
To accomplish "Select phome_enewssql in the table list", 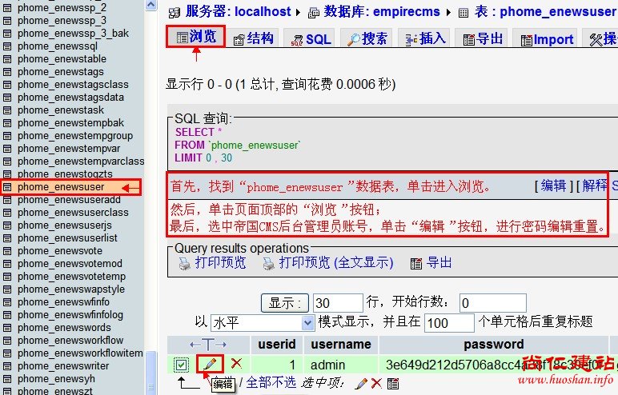I will coord(57,46).
